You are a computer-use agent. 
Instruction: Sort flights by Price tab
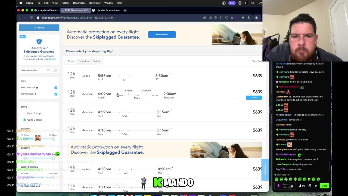tap(71, 61)
